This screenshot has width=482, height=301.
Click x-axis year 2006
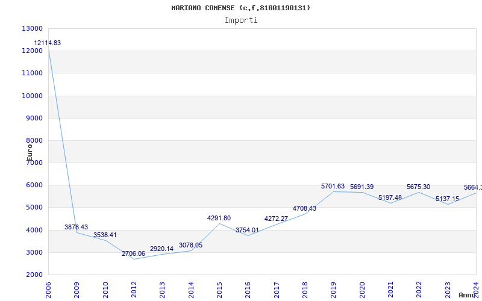(48, 290)
